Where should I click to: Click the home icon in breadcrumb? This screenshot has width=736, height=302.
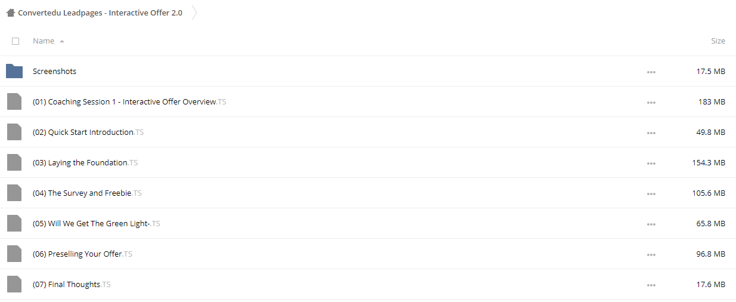(10, 13)
